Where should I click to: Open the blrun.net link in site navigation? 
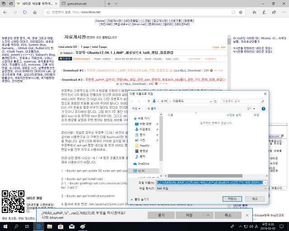(139, 24)
